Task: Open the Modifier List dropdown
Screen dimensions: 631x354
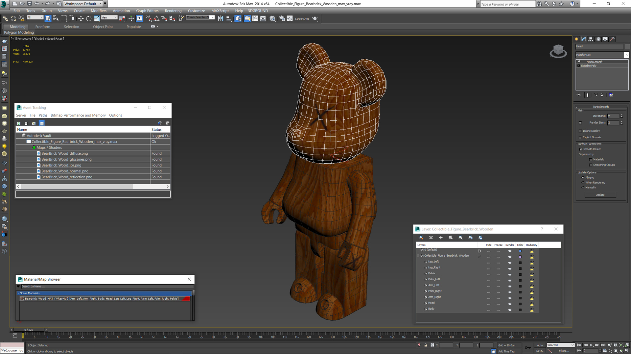Action: [x=626, y=55]
